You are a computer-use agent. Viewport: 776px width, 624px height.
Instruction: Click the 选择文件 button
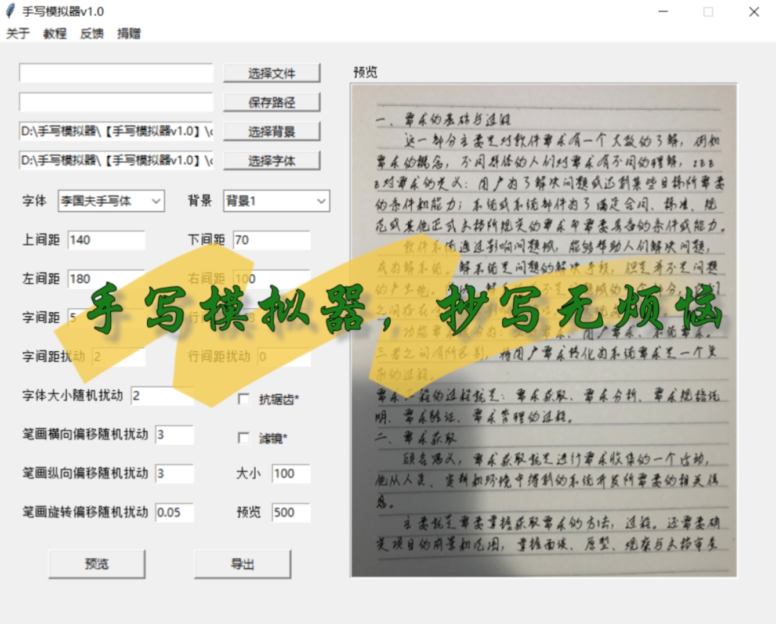point(271,73)
